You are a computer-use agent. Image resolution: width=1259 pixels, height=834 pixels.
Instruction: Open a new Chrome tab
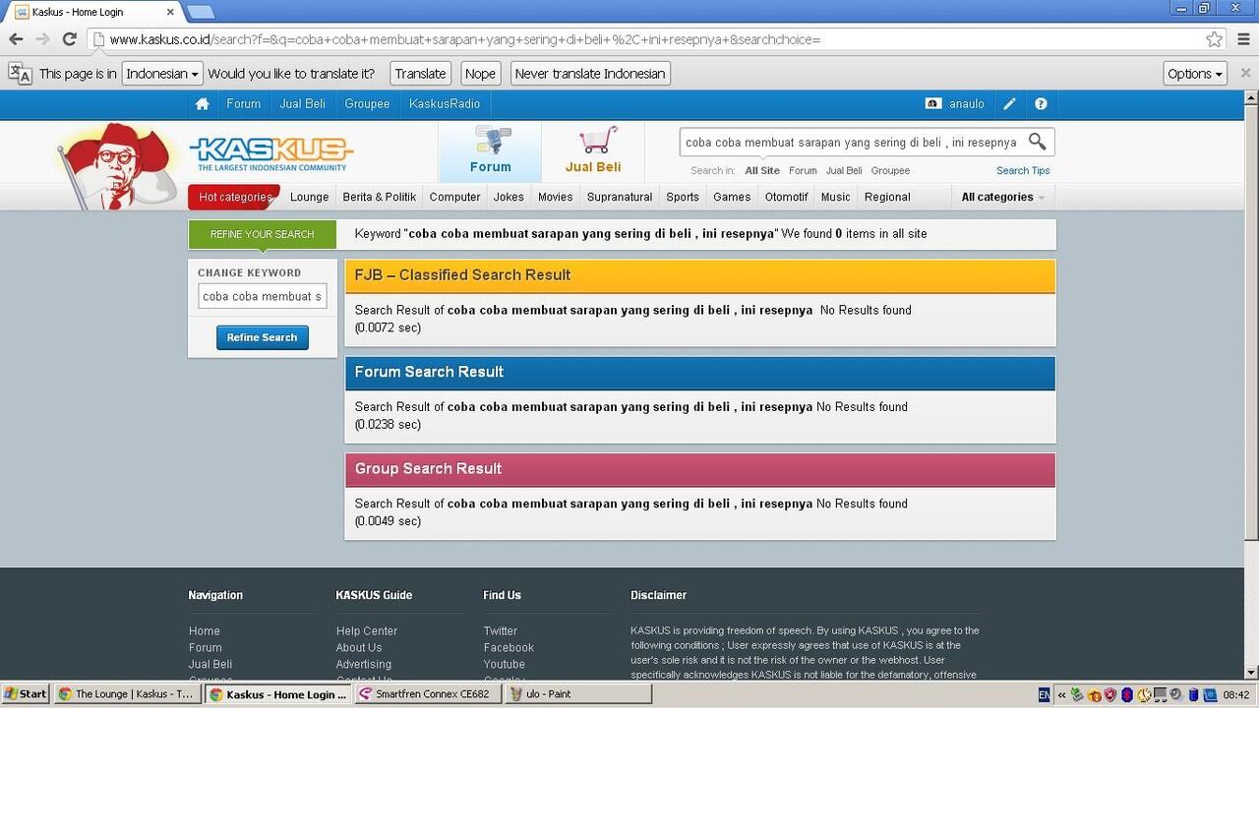200,12
